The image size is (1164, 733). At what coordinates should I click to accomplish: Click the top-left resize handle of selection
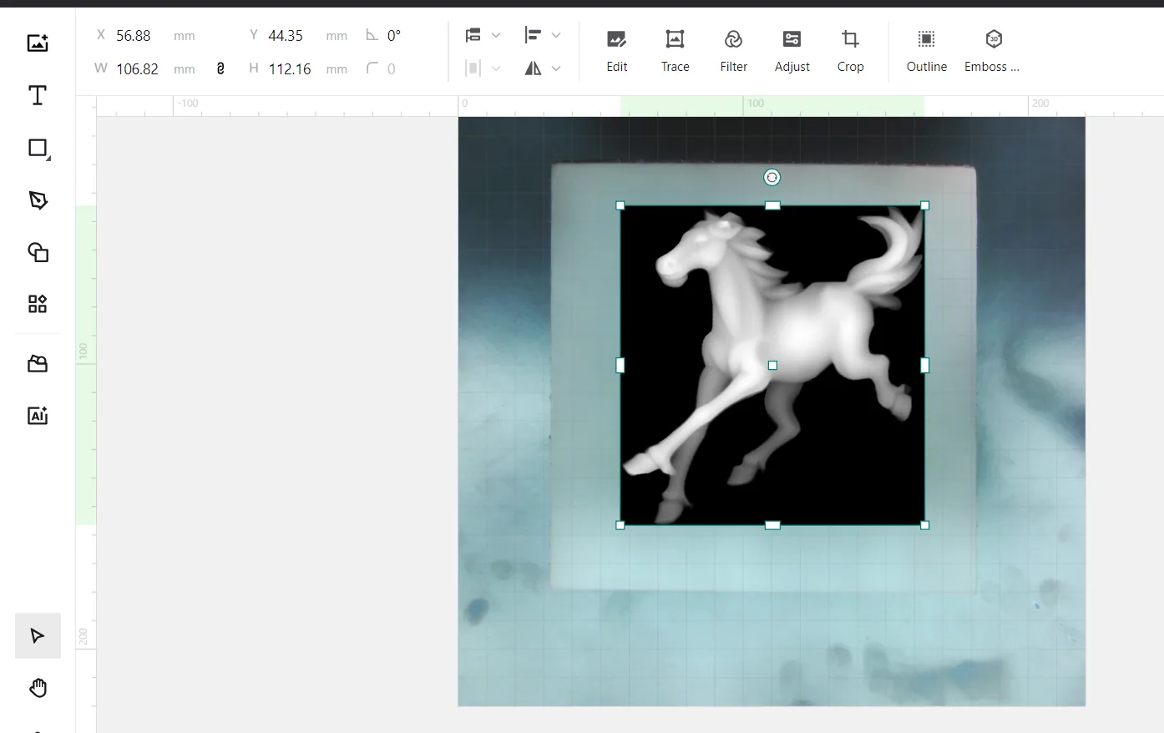click(x=620, y=205)
